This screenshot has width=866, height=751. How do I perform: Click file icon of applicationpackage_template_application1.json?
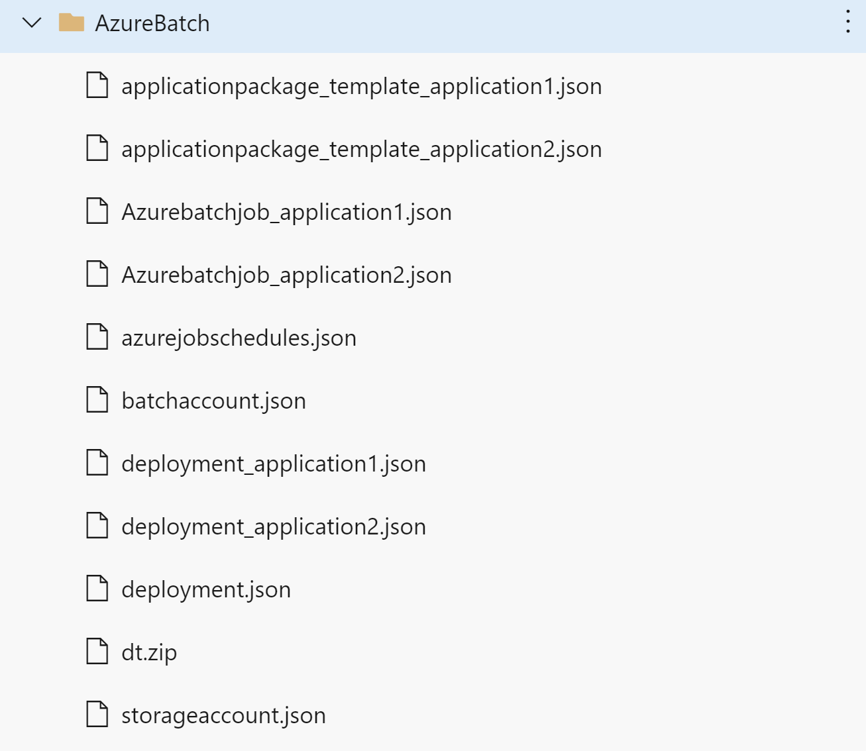[x=97, y=85]
